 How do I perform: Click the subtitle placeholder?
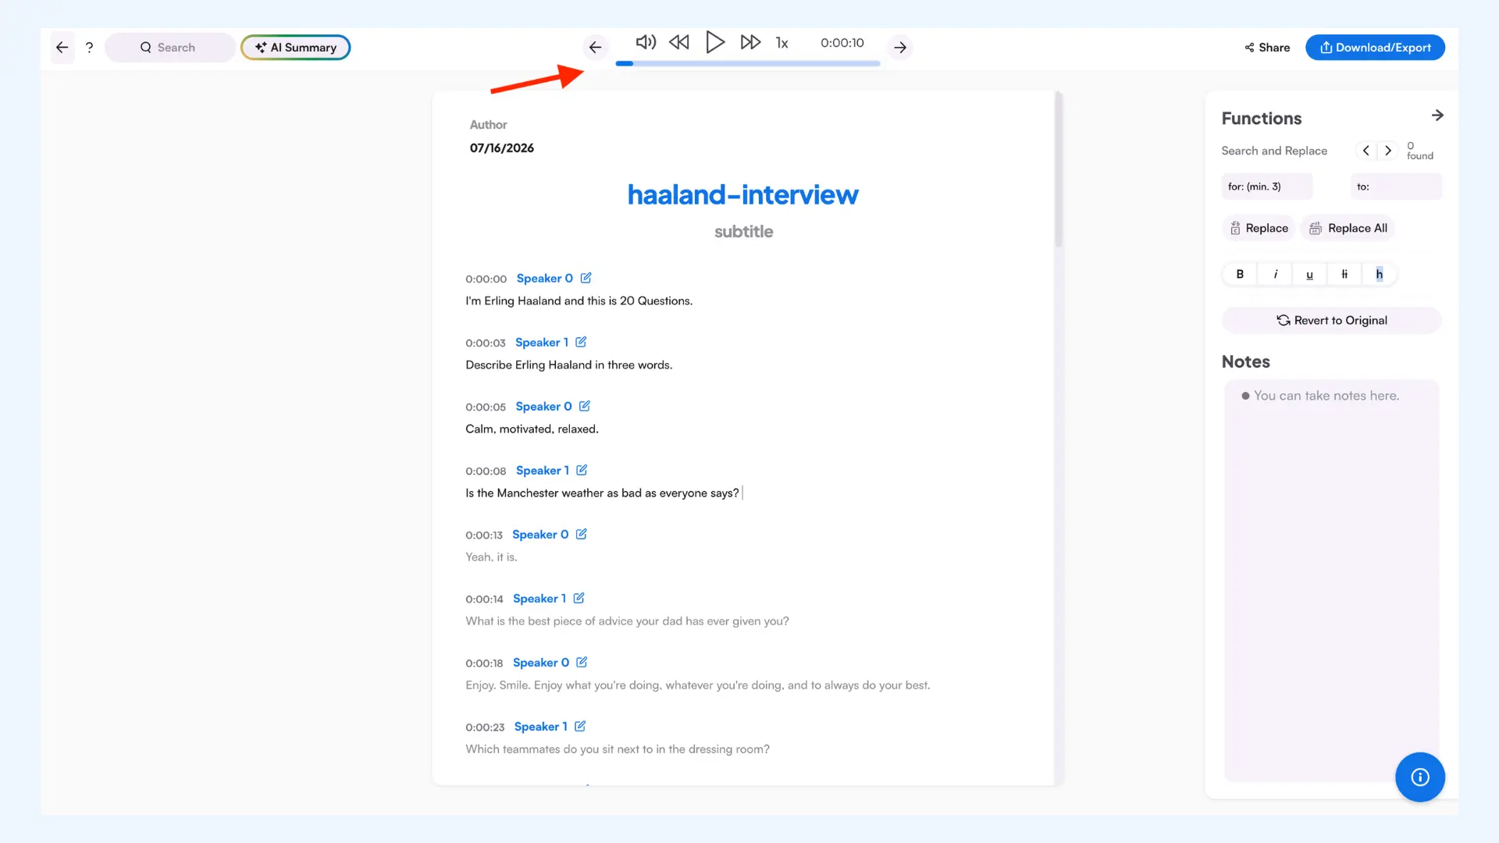tap(743, 232)
